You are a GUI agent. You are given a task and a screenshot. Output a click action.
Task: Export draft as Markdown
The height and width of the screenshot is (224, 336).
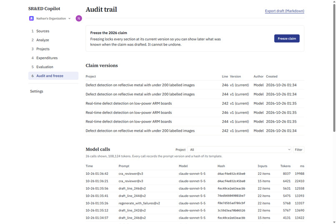[x=285, y=11]
